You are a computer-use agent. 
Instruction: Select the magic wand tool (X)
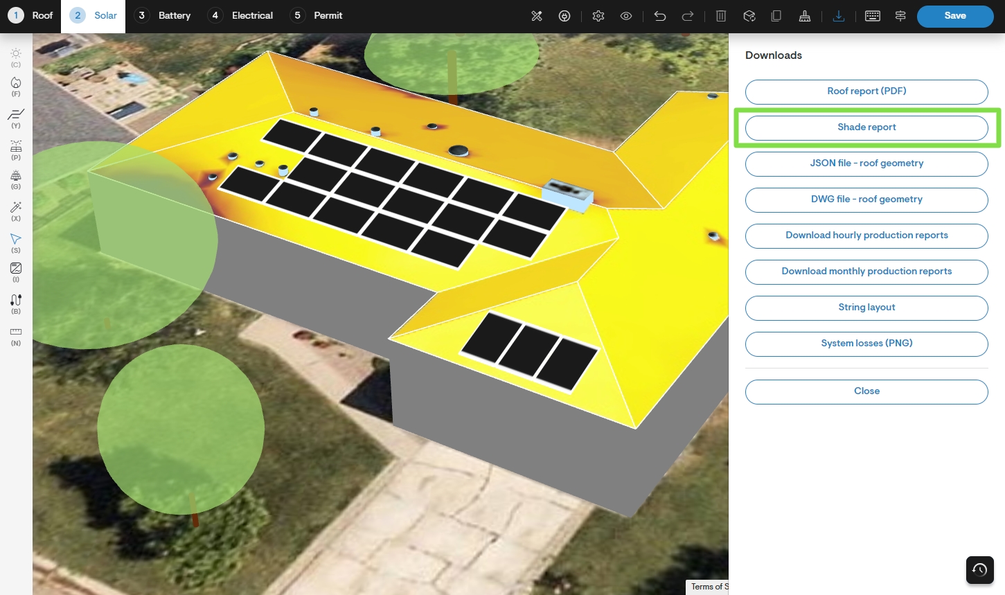(x=16, y=211)
